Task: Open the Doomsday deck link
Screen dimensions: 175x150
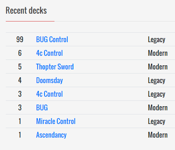Action: 50,80
